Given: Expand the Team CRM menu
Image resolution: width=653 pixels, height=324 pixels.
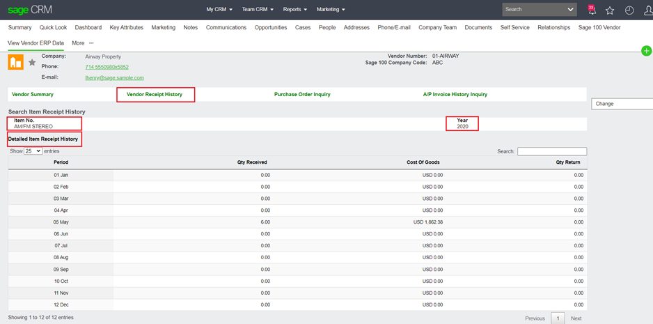Looking at the screenshot, I should coord(258,9).
